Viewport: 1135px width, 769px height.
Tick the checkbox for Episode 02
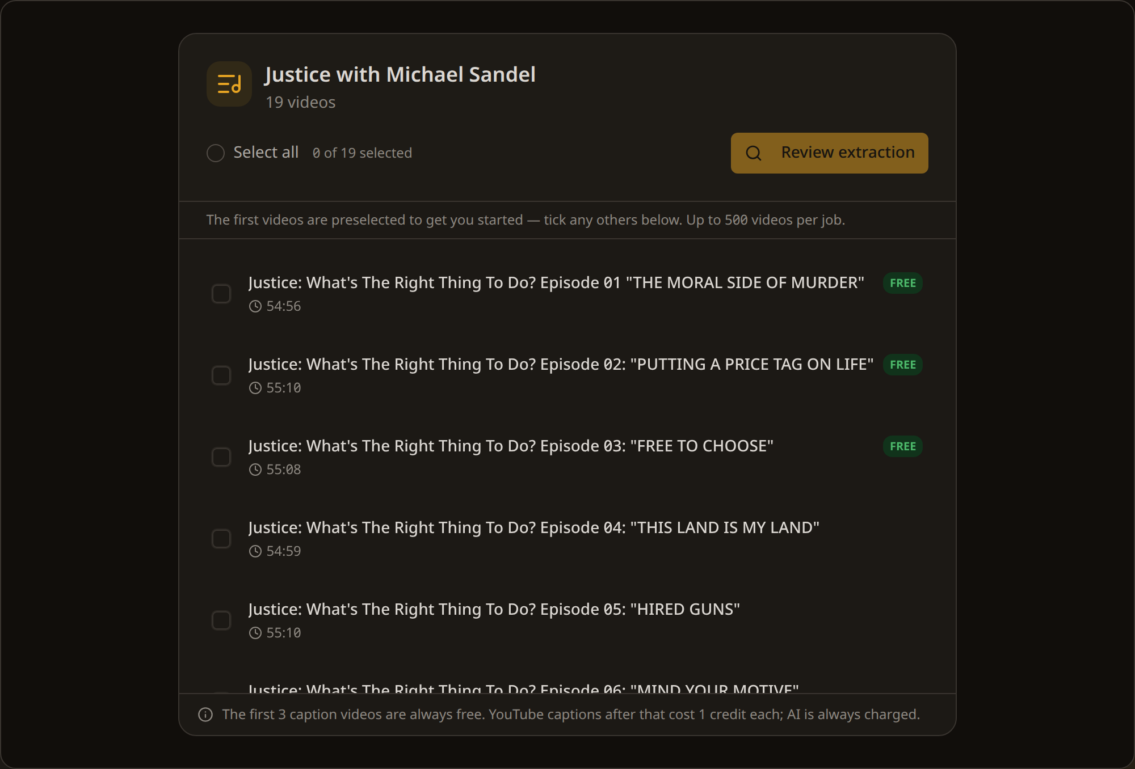221,375
